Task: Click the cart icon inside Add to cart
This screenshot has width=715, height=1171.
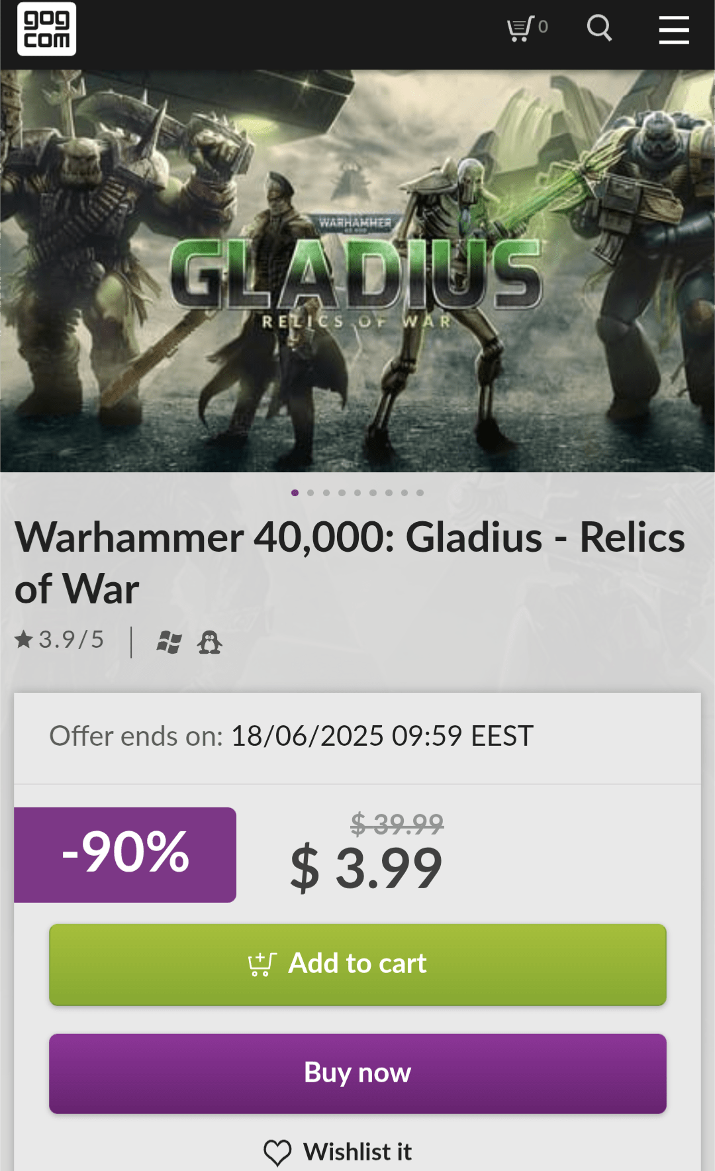Action: click(262, 964)
